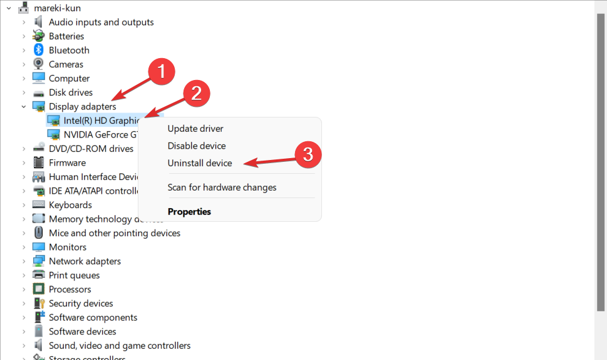Choose Uninstall device from context menu

[200, 163]
